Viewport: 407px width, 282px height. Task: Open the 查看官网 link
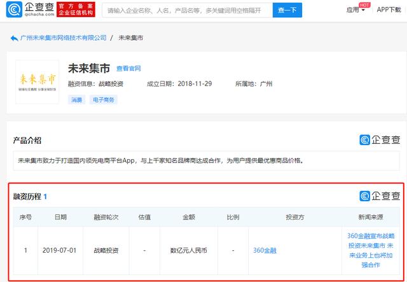[x=128, y=69]
